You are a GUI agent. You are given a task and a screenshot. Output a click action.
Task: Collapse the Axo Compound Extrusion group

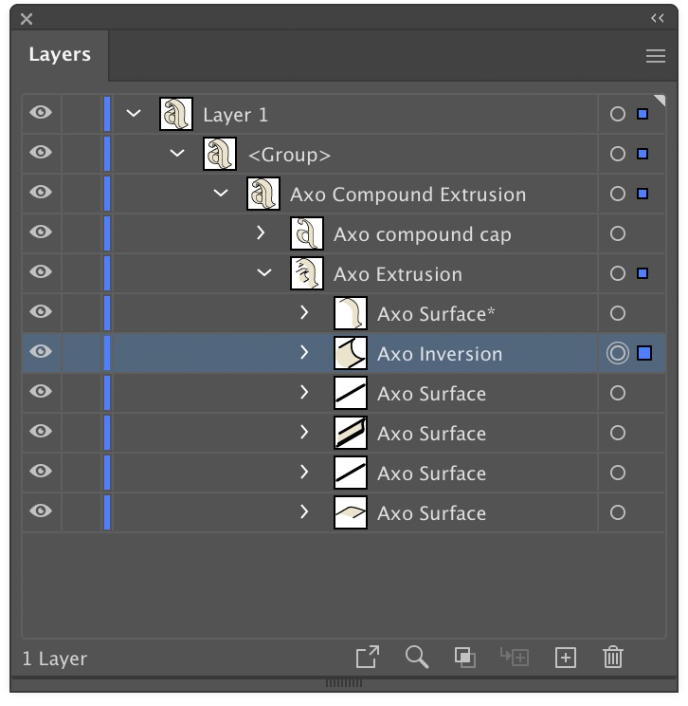[221, 194]
